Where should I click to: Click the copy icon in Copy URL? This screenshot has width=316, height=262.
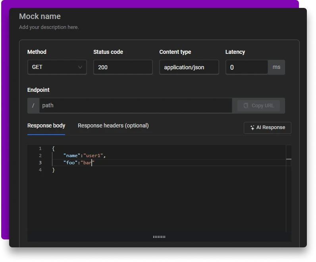(x=246, y=106)
